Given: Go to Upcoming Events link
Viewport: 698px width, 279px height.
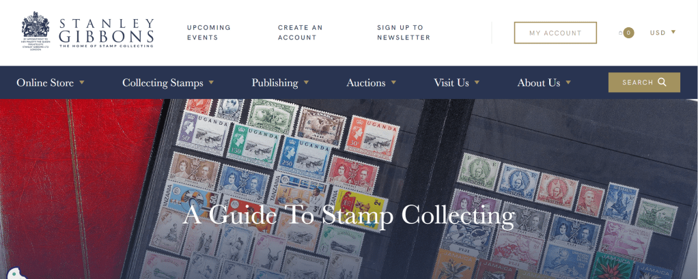Looking at the screenshot, I should click(209, 33).
